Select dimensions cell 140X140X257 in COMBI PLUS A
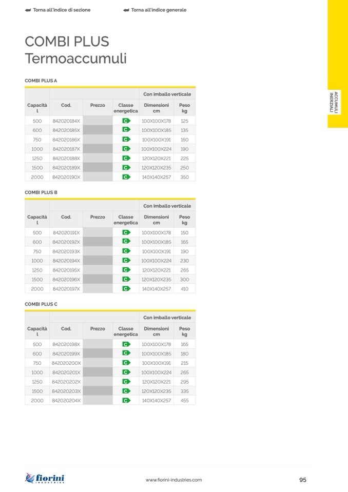This screenshot has height=492, width=348. 157,177
